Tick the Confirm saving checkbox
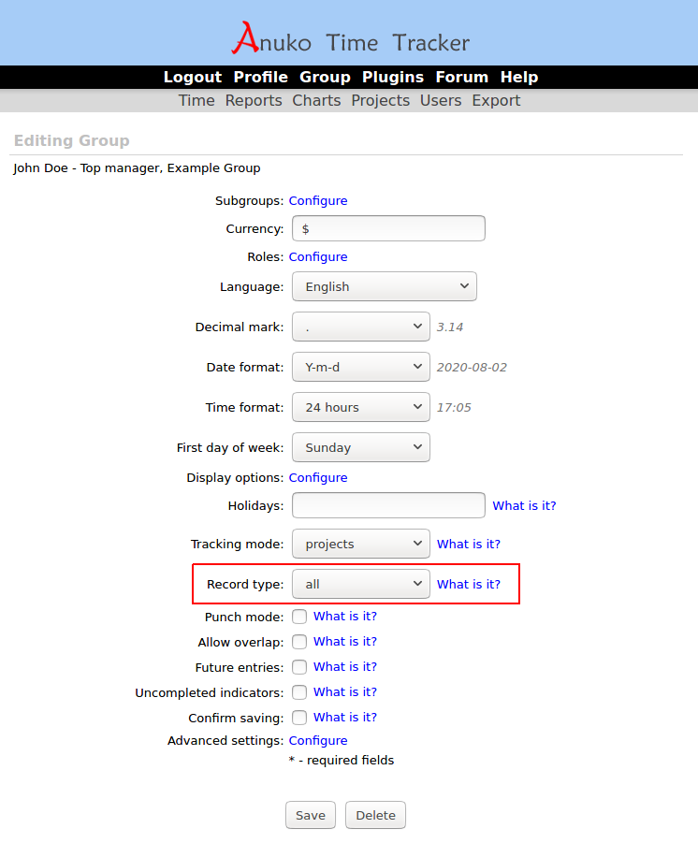This screenshot has height=843, width=698. 299,718
